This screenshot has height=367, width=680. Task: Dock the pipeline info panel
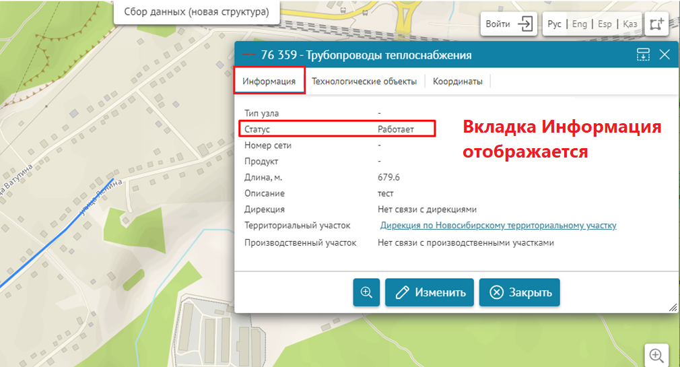pyautogui.click(x=643, y=55)
